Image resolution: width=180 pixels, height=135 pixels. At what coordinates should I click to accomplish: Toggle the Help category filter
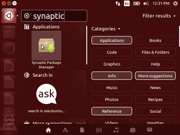click(155, 64)
